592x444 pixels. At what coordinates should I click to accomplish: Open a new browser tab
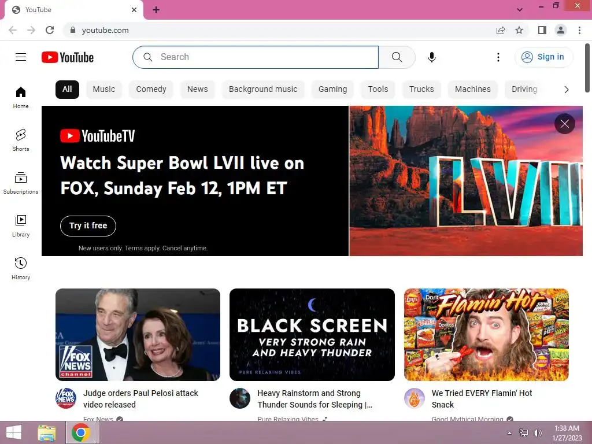click(156, 10)
